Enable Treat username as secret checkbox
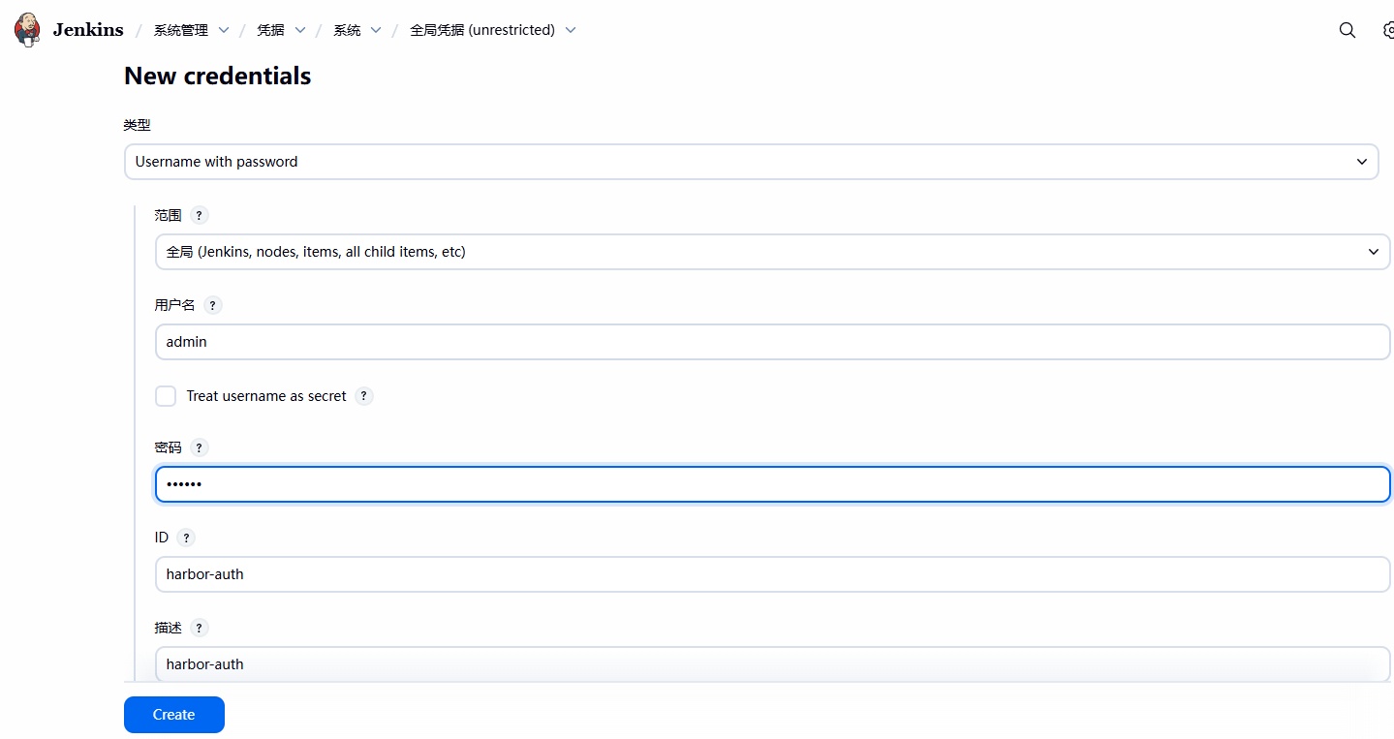This screenshot has height=739, width=1394. (166, 396)
